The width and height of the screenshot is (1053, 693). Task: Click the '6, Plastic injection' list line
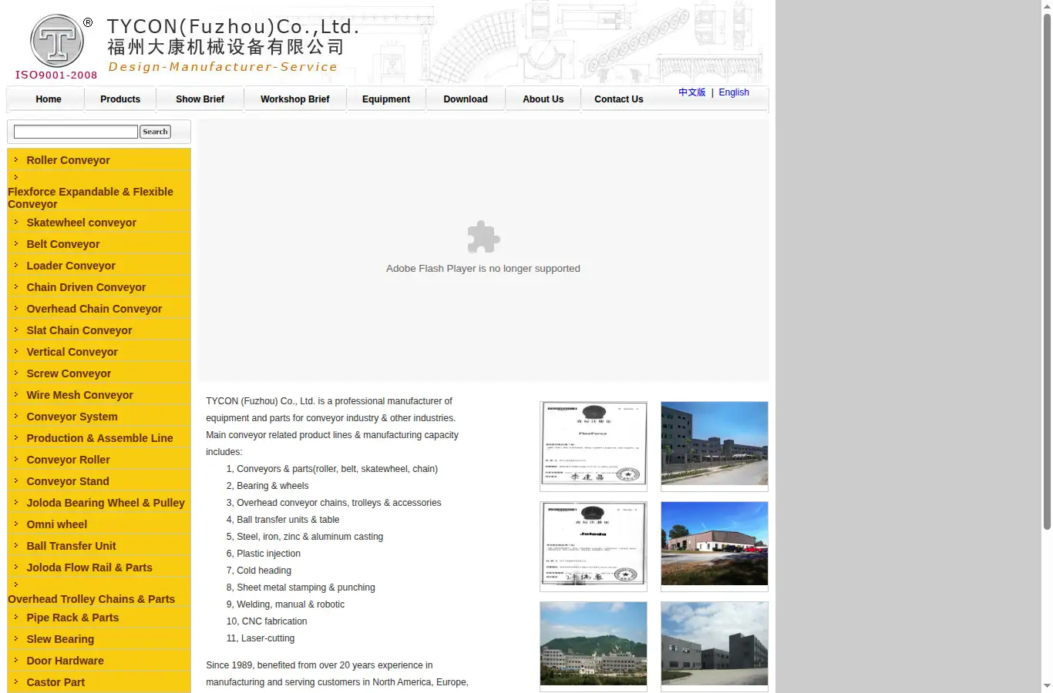tap(264, 554)
